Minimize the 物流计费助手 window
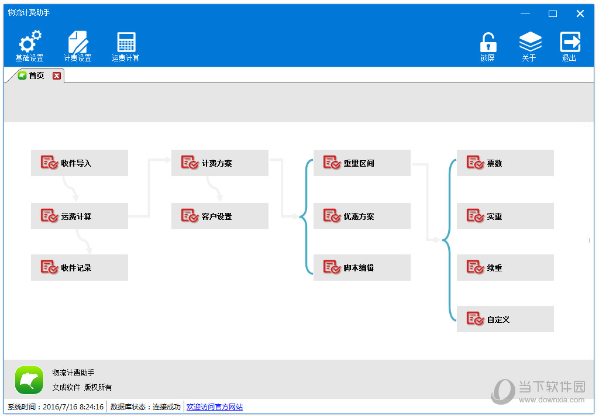 coord(525,13)
